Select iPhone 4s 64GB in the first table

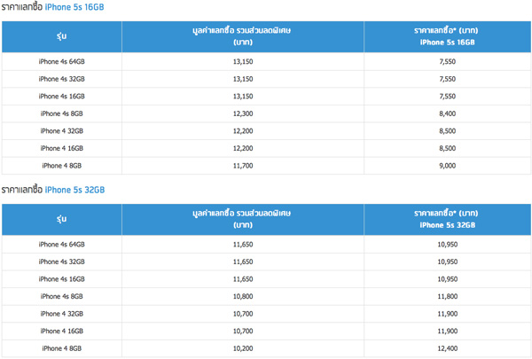pos(61,61)
